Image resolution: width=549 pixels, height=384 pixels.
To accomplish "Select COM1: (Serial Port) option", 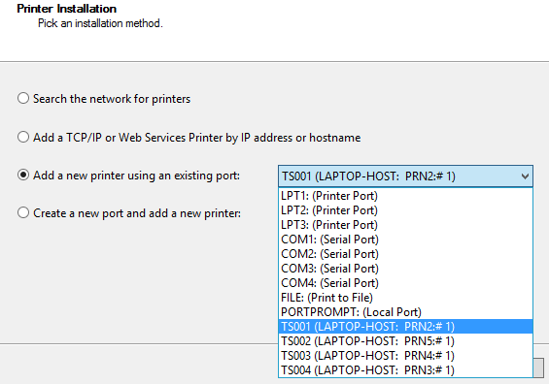I will coord(405,240).
